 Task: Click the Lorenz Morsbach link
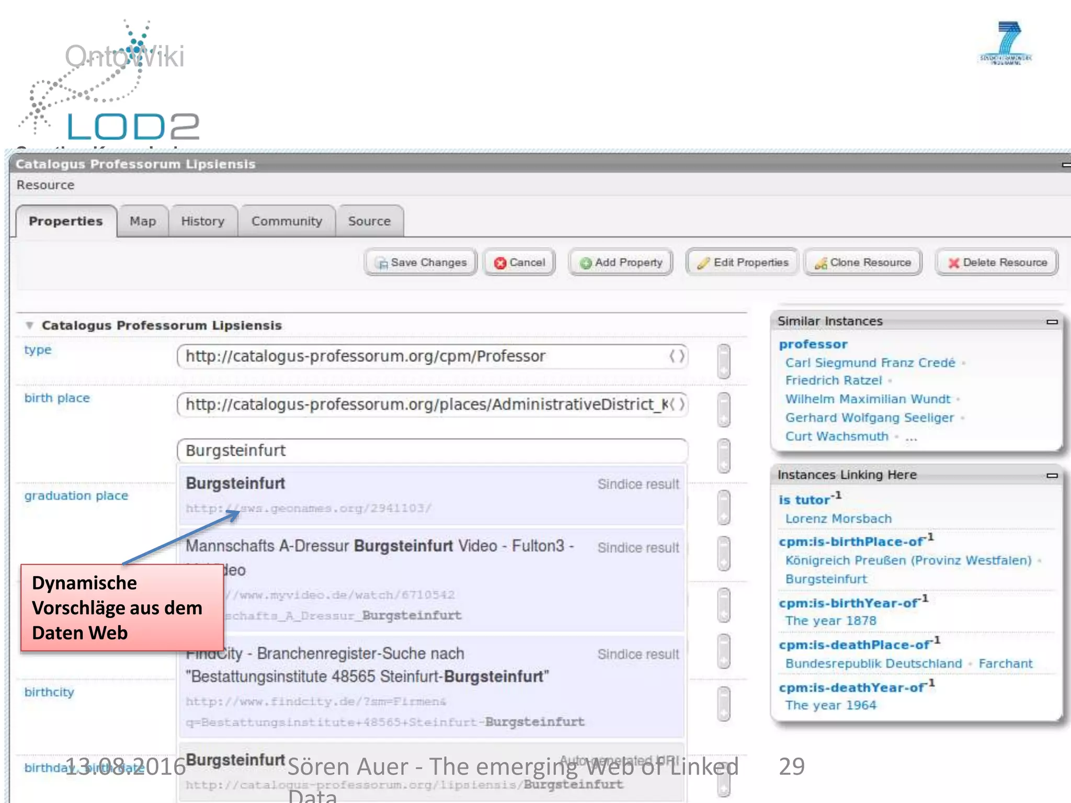(838, 519)
